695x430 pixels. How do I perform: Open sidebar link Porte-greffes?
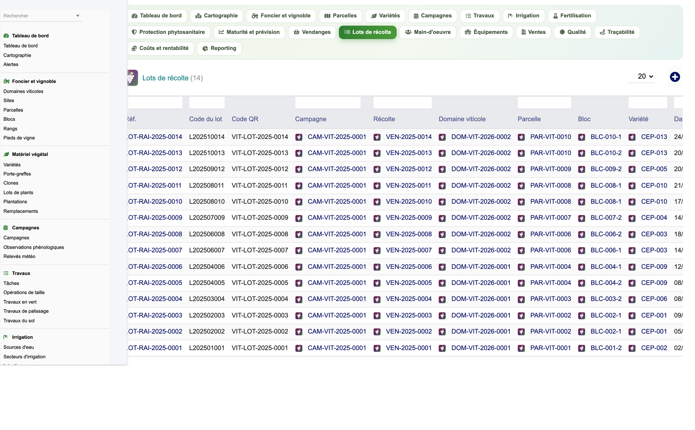tap(17, 174)
